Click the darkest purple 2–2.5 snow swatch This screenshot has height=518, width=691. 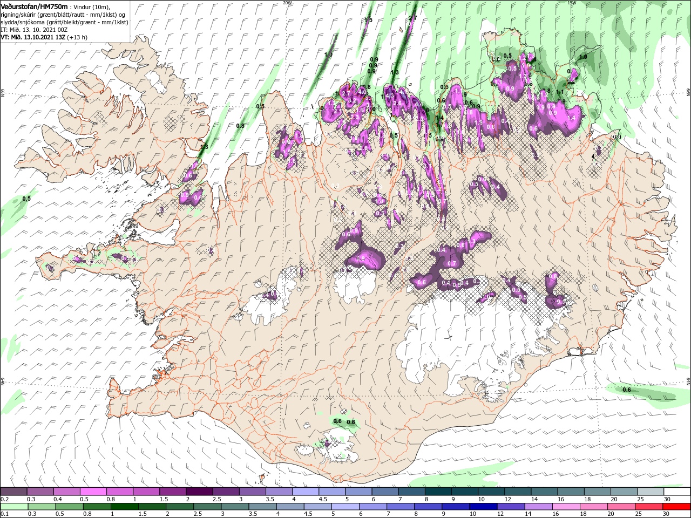(199, 491)
